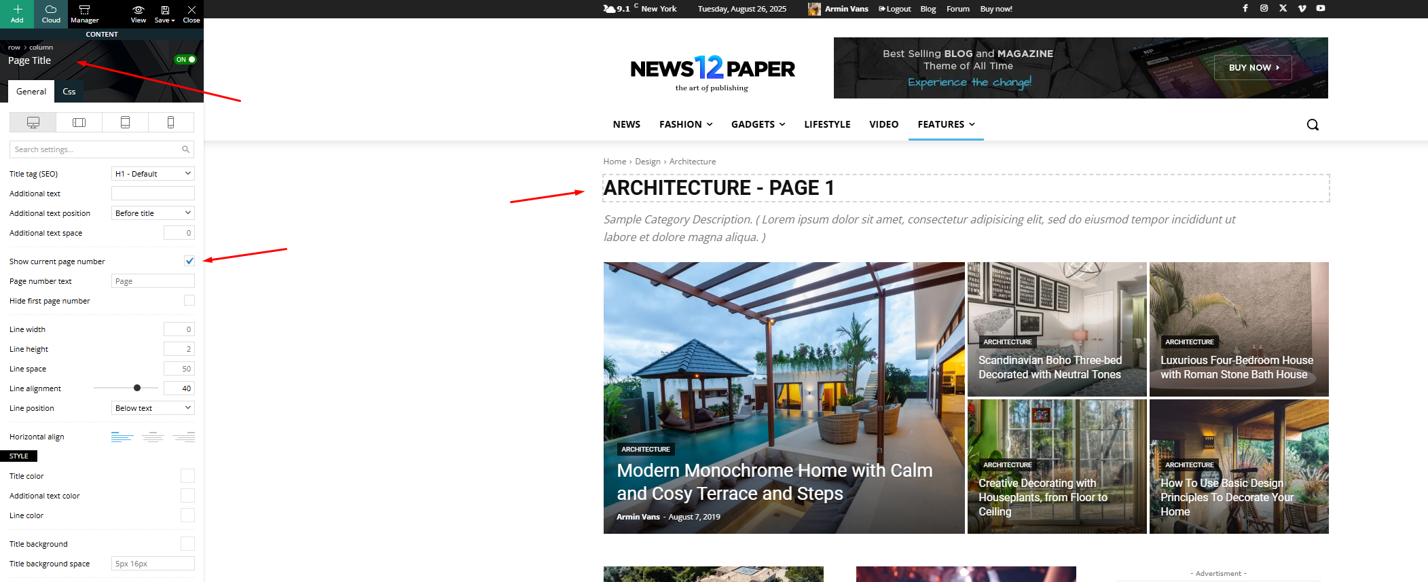Click the search settings magnifier icon
The width and height of the screenshot is (1428, 582).
pos(185,149)
